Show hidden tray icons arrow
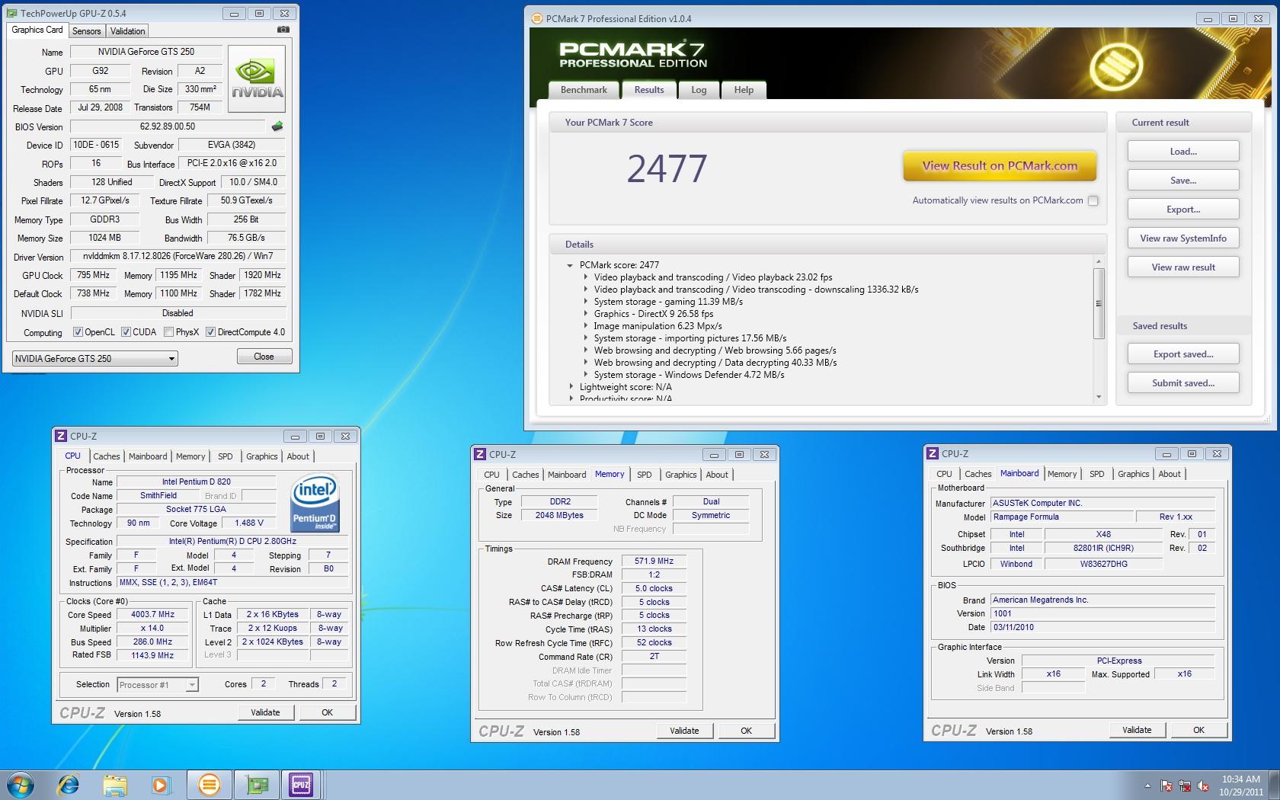Image resolution: width=1280 pixels, height=800 pixels. (1147, 786)
